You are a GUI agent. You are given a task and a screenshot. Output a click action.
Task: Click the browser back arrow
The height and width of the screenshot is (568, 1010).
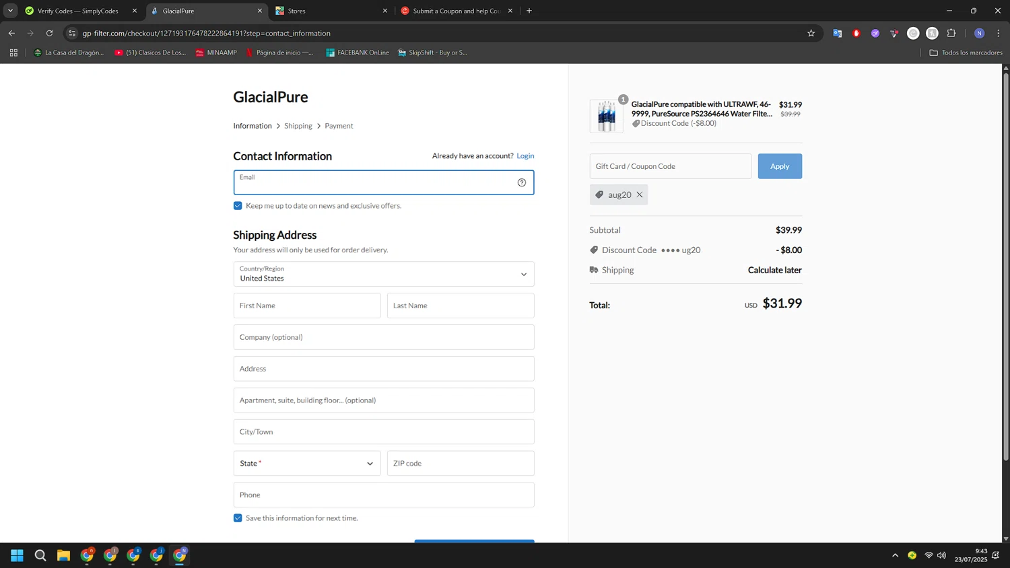point(11,33)
